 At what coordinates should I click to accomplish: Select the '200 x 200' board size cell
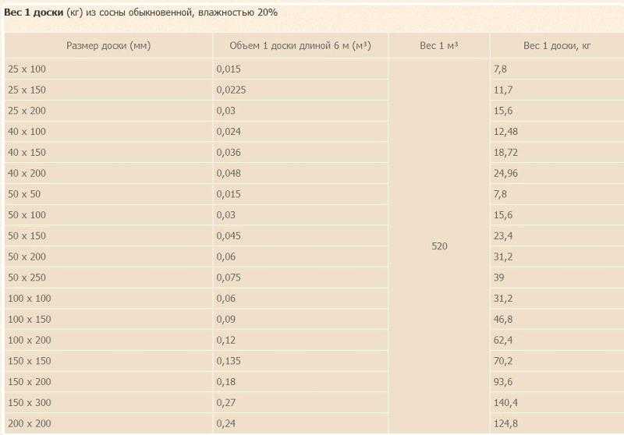click(108, 423)
